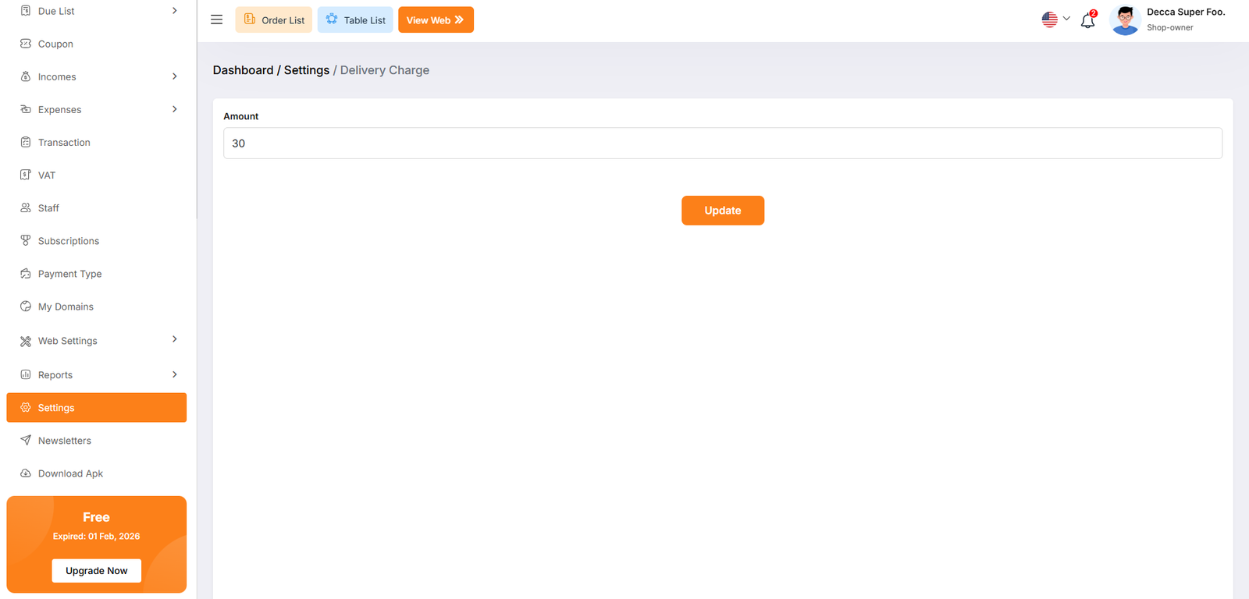Click the My Domains globe icon

coord(26,307)
